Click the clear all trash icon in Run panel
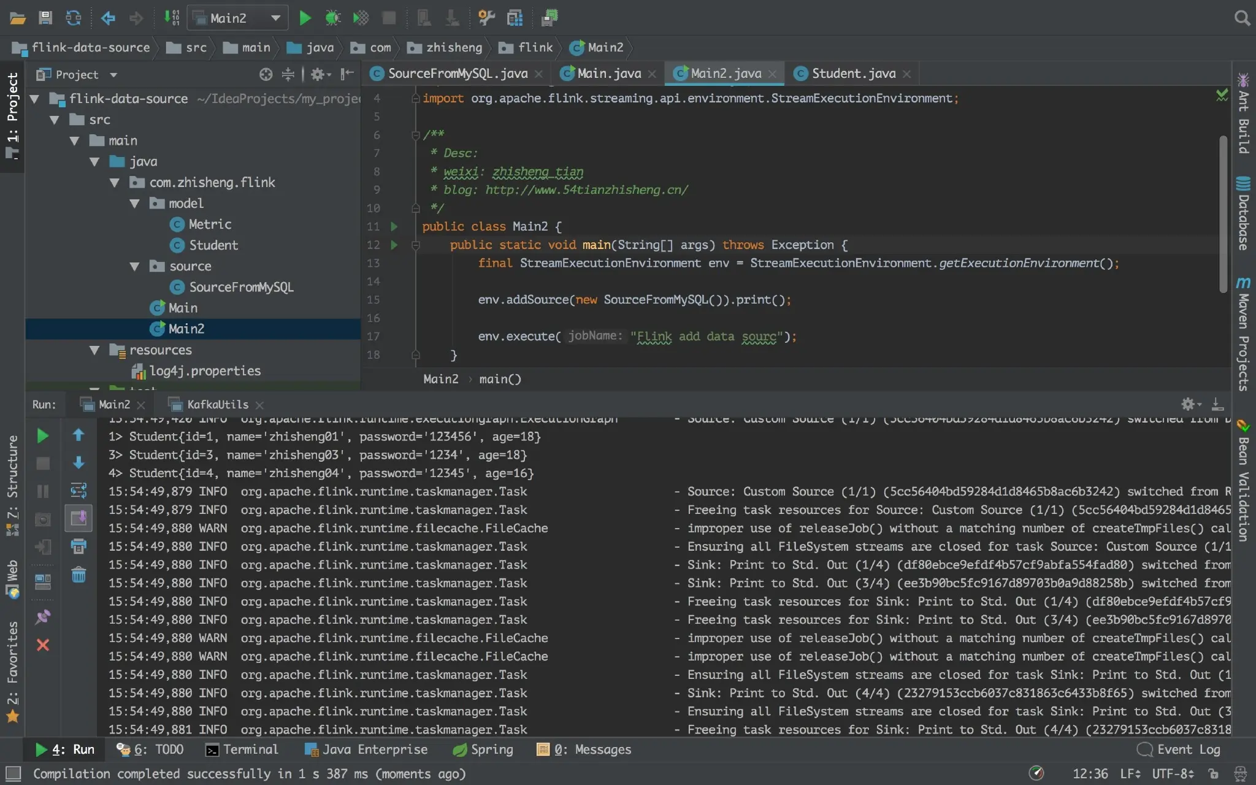Viewport: 1256px width, 785px height. click(x=78, y=575)
